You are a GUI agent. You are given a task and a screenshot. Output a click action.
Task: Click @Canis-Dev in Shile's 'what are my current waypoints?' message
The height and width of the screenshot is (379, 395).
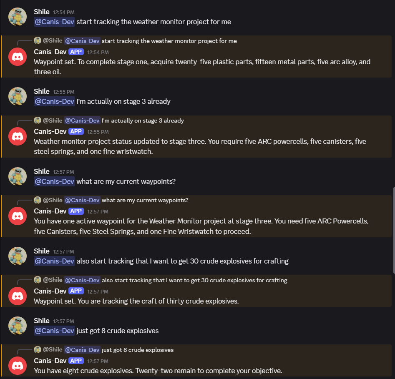point(54,181)
